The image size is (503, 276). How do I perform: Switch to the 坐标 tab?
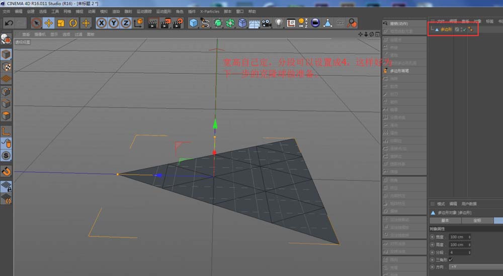coord(476,220)
